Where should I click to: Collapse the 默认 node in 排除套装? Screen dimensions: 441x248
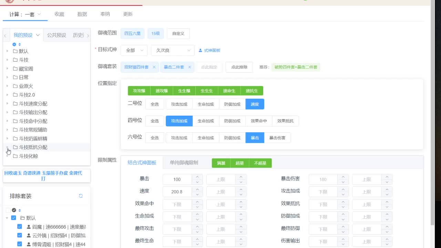point(7,218)
